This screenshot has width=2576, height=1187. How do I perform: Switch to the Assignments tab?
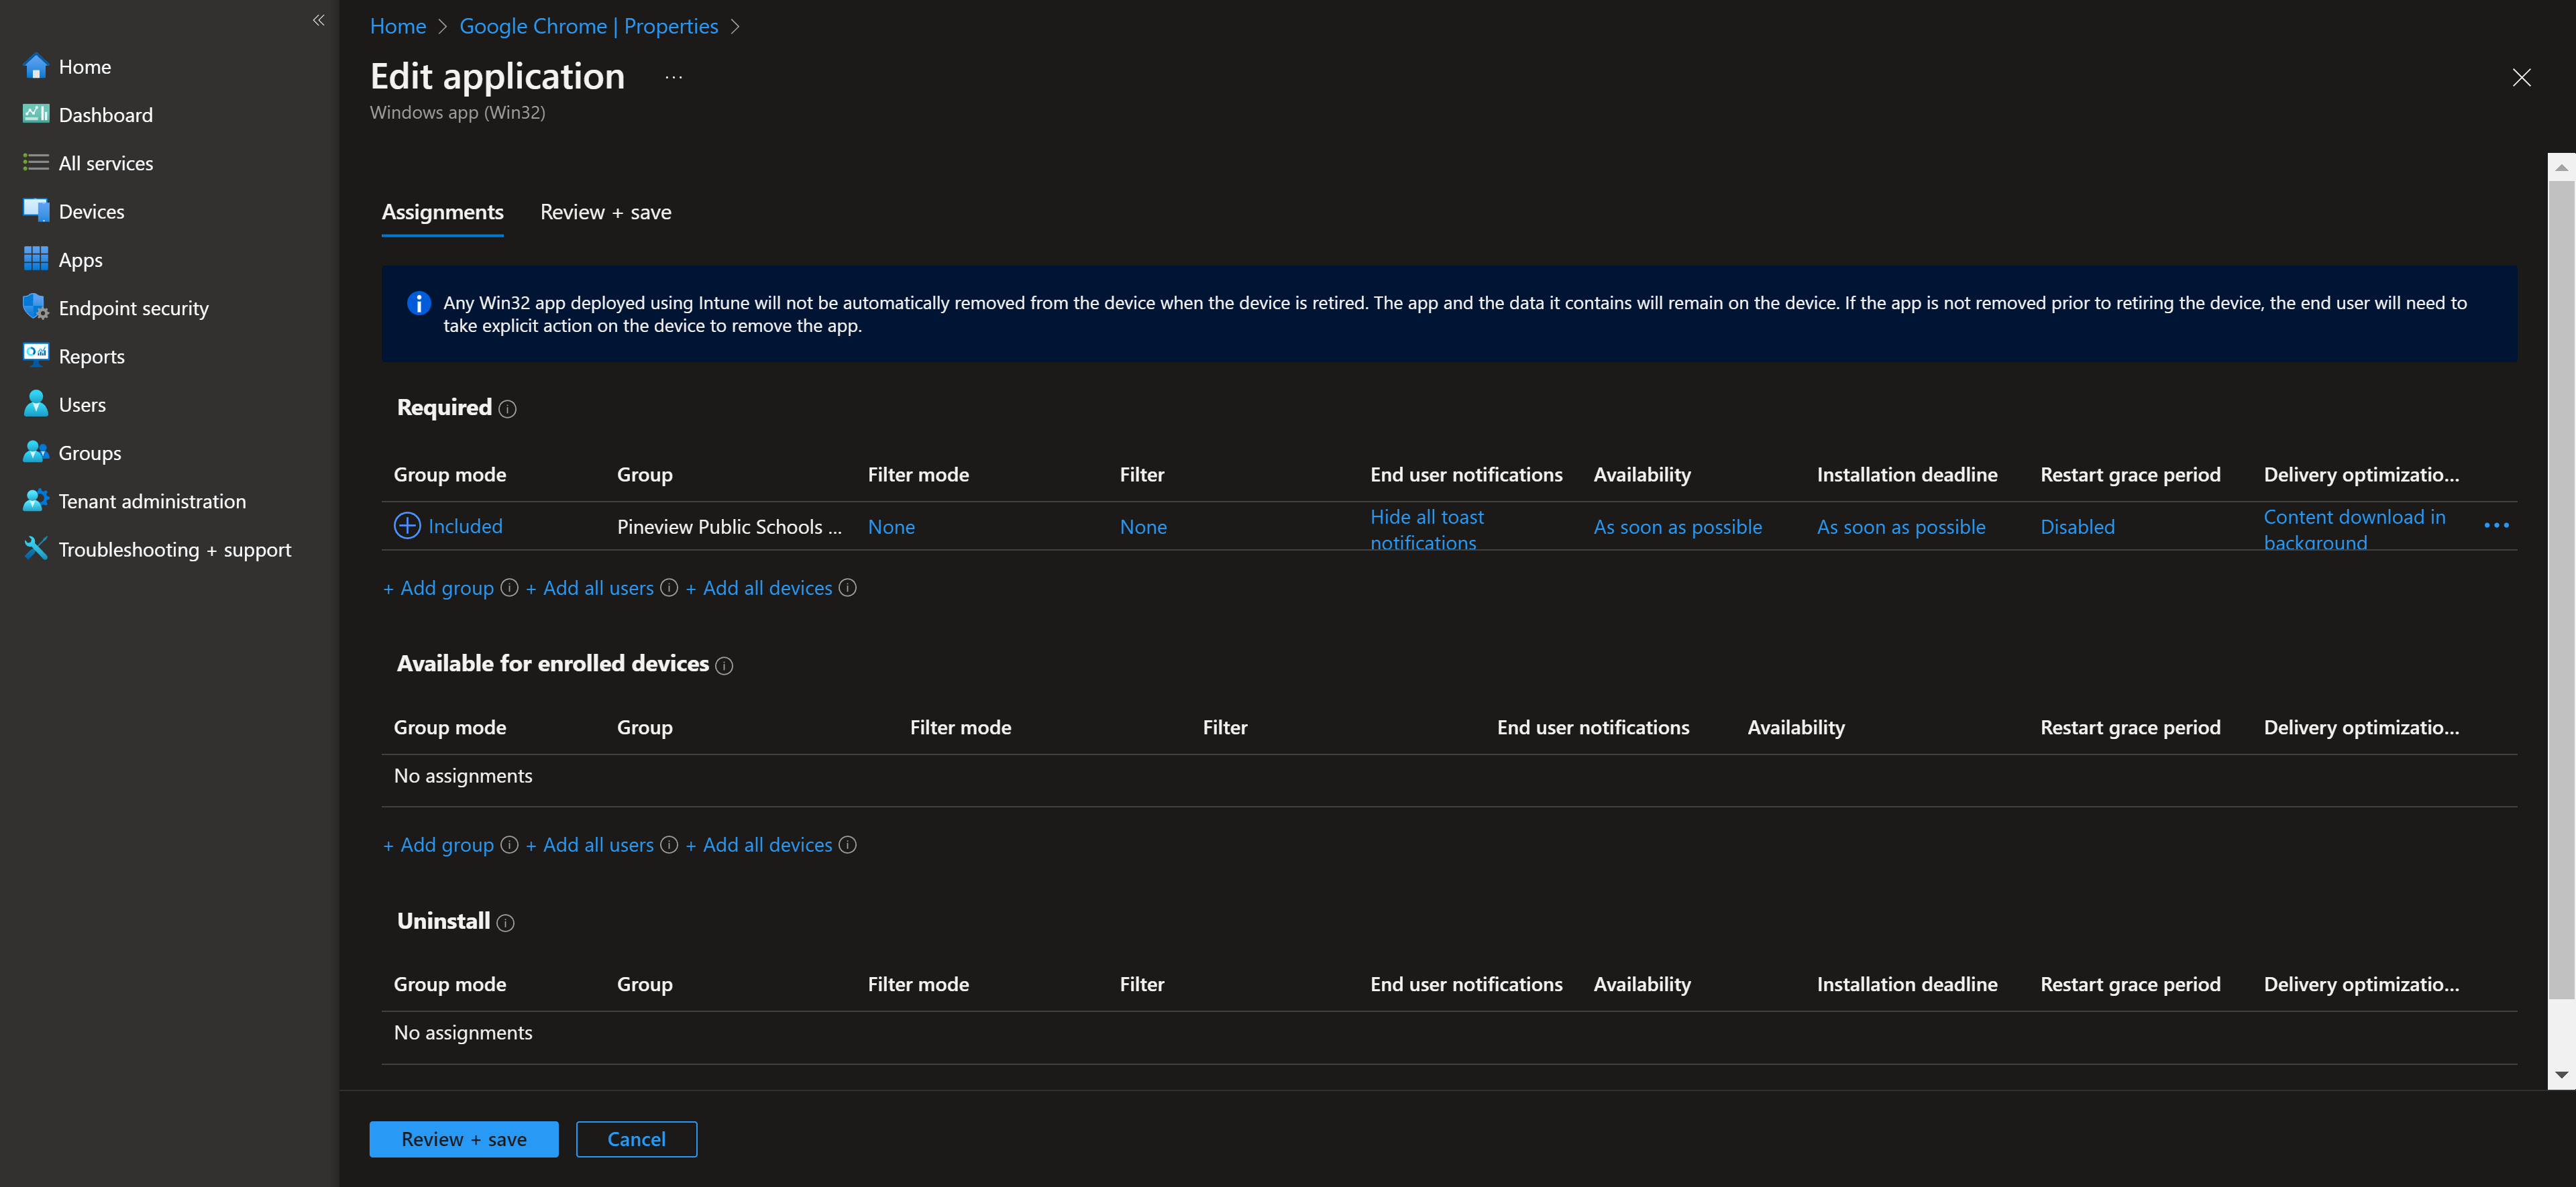(443, 212)
